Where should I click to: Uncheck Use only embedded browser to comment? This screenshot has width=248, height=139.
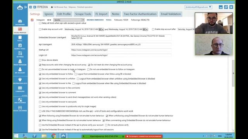click(x=40, y=93)
